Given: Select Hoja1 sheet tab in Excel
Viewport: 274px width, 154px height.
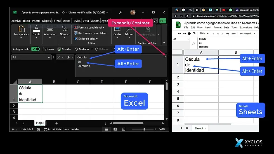Looking at the screenshot, I should [x=40, y=123].
